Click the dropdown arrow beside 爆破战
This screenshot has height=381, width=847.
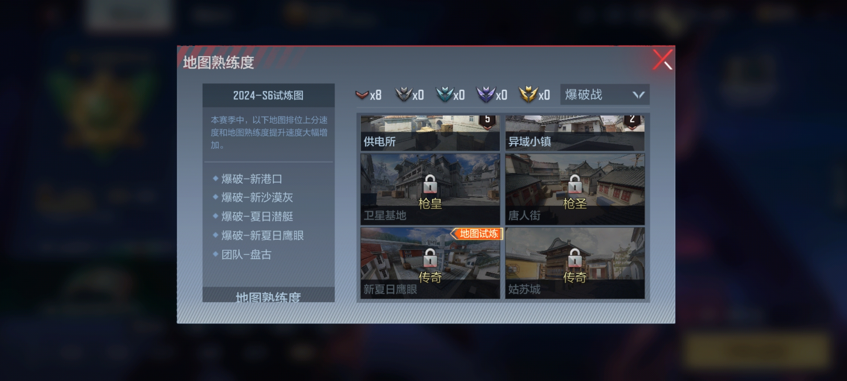pos(638,95)
